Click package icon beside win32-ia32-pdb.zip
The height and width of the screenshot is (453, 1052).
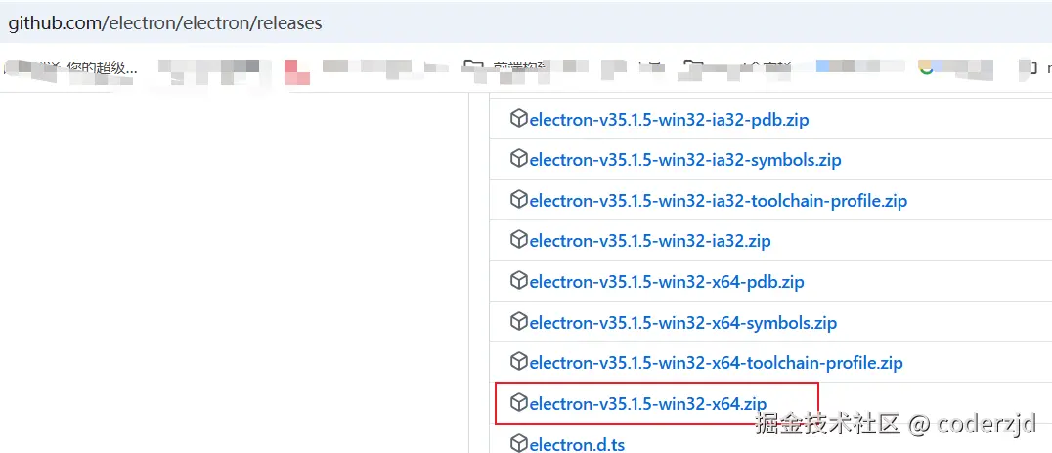pos(518,118)
